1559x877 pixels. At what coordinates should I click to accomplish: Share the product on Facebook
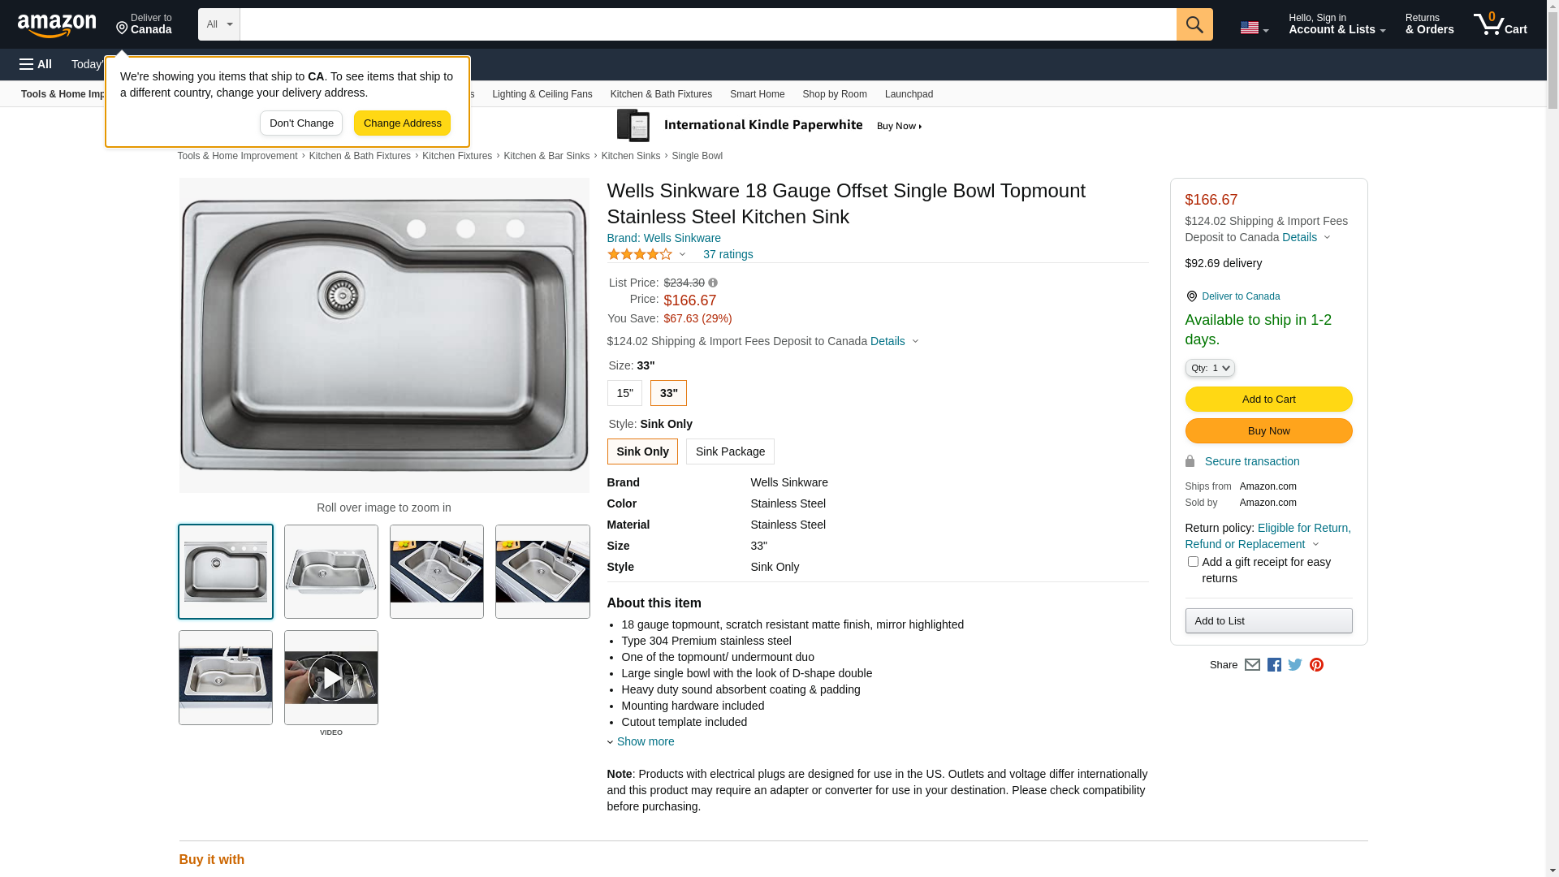[1274, 665]
